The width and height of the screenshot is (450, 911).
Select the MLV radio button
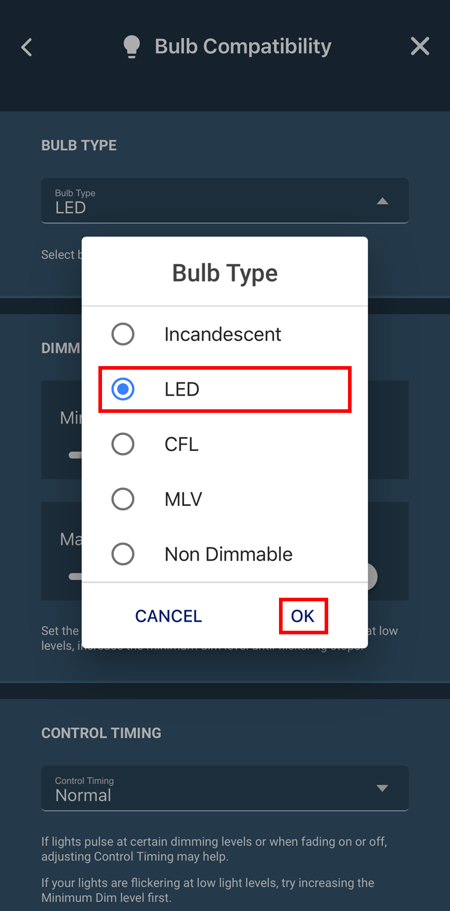pyautogui.click(x=122, y=499)
